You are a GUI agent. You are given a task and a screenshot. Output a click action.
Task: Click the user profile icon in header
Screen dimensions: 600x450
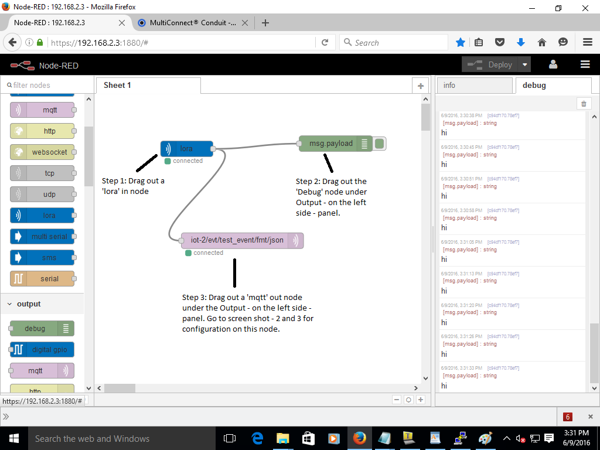pyautogui.click(x=553, y=65)
